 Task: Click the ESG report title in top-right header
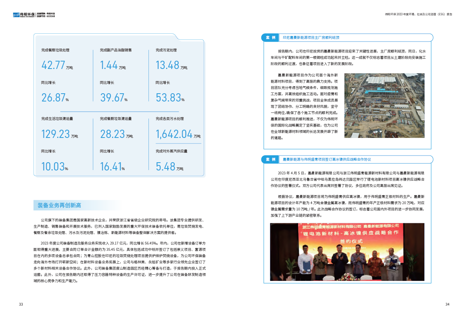click(418, 15)
